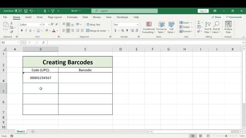This screenshot has height=138, width=246.
Task: Toggle Align Left
Action: (x=64, y=31)
